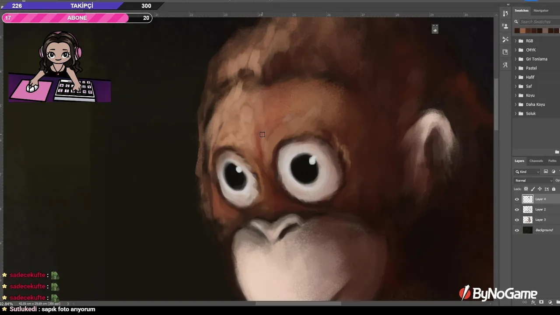Screen dimensions: 560x315
Task: Expand the Koyu swatch group
Action: point(515,95)
